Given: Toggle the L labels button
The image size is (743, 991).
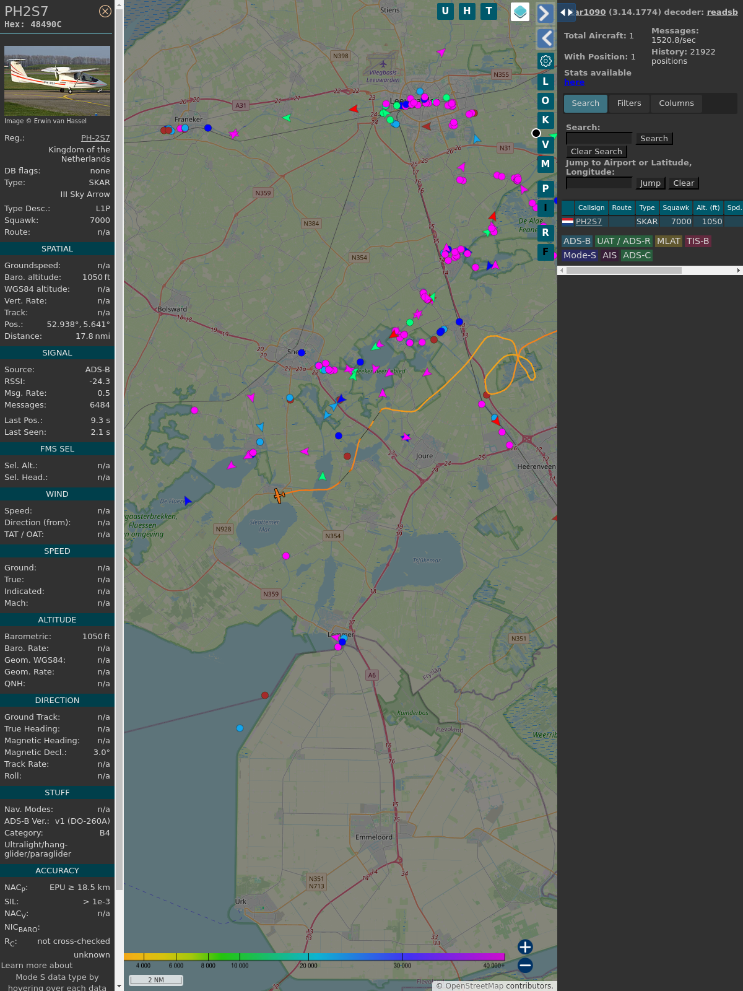Looking at the screenshot, I should (545, 82).
